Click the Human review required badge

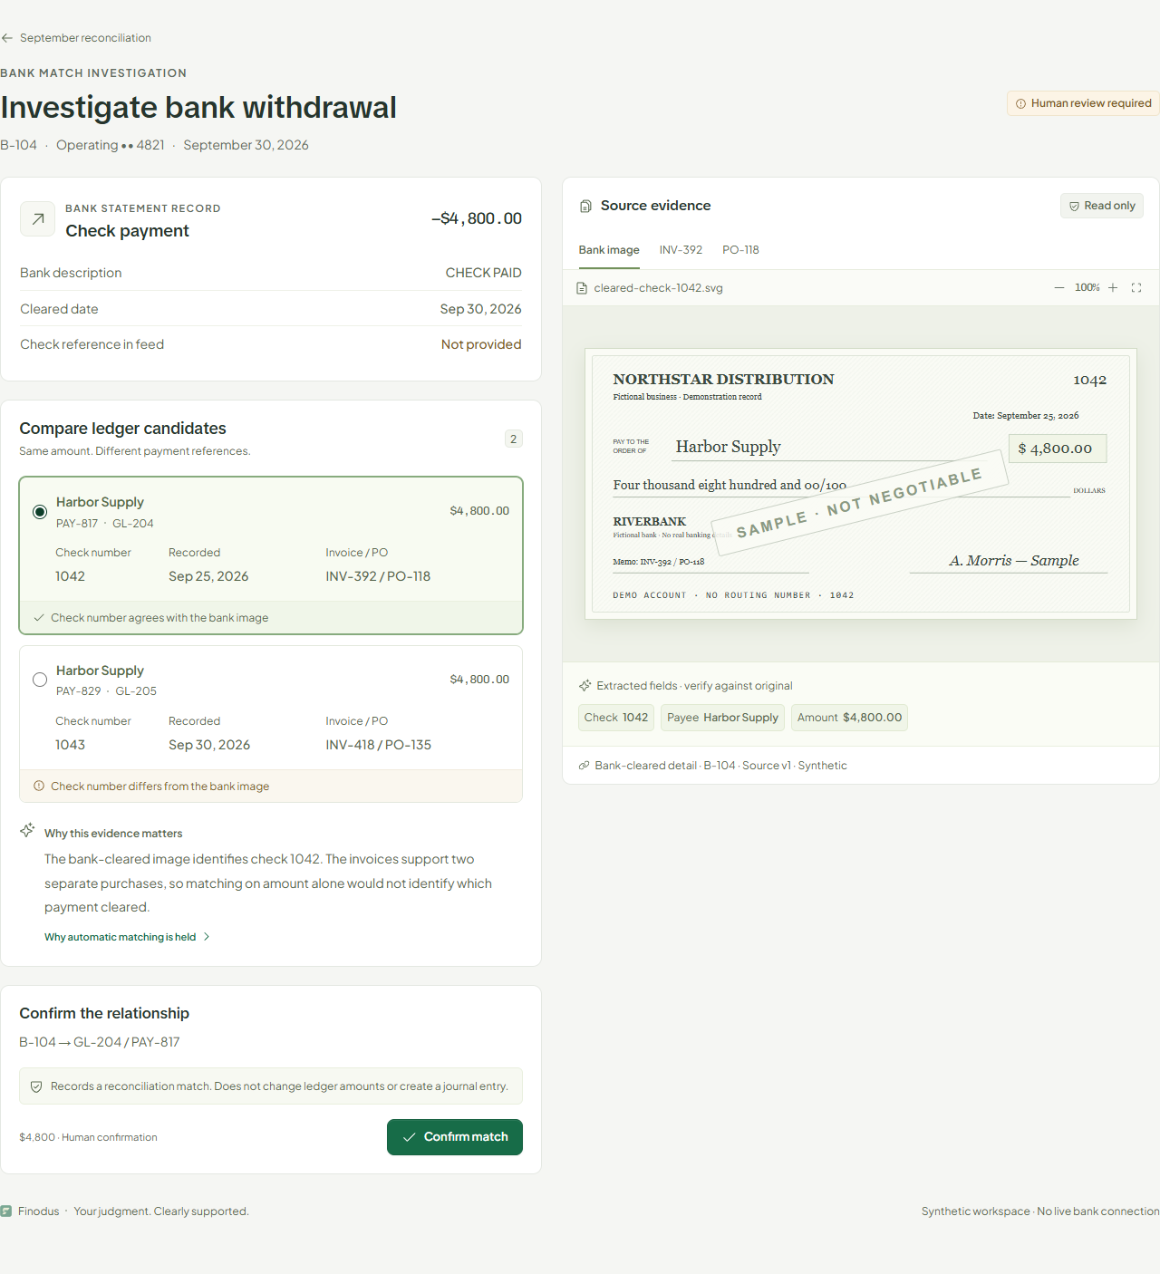coord(1083,103)
